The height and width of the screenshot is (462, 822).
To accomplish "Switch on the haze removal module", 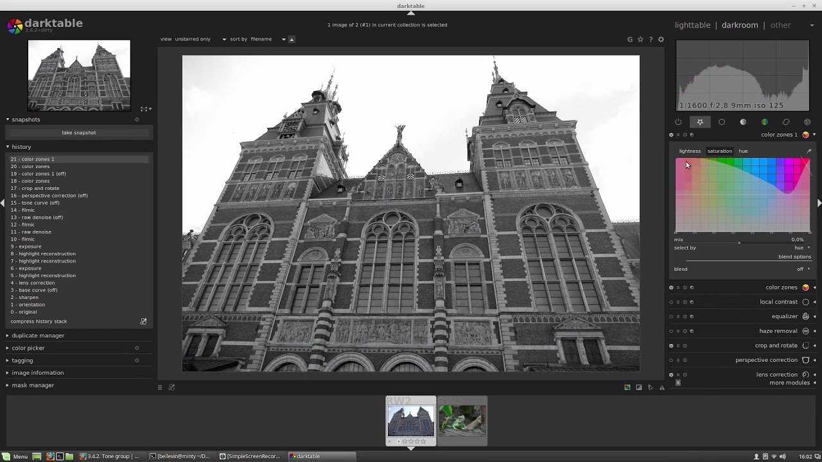I will (671, 331).
